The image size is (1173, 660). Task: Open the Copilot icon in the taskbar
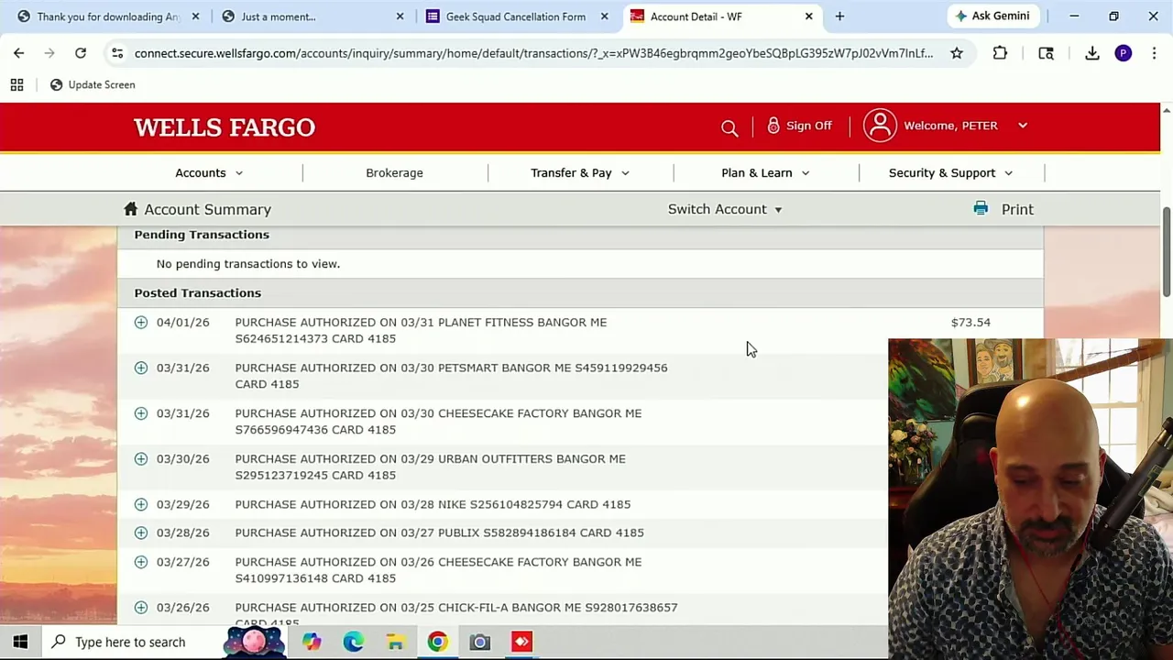pos(312,642)
